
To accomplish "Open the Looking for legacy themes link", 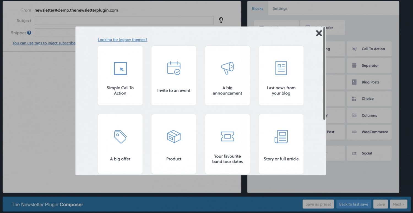I will click(x=123, y=40).
